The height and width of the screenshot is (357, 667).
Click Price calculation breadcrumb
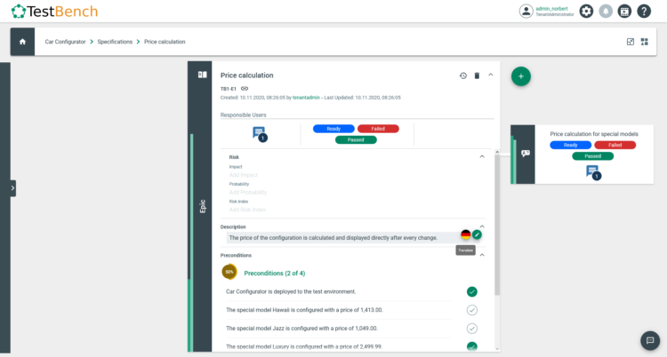coord(165,42)
